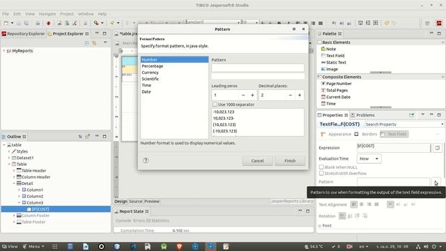Select Column Footer in Outline
The image size is (446, 251).
pos(36,215)
